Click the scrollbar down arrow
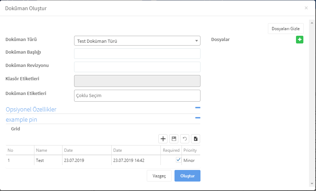 pos(312,184)
